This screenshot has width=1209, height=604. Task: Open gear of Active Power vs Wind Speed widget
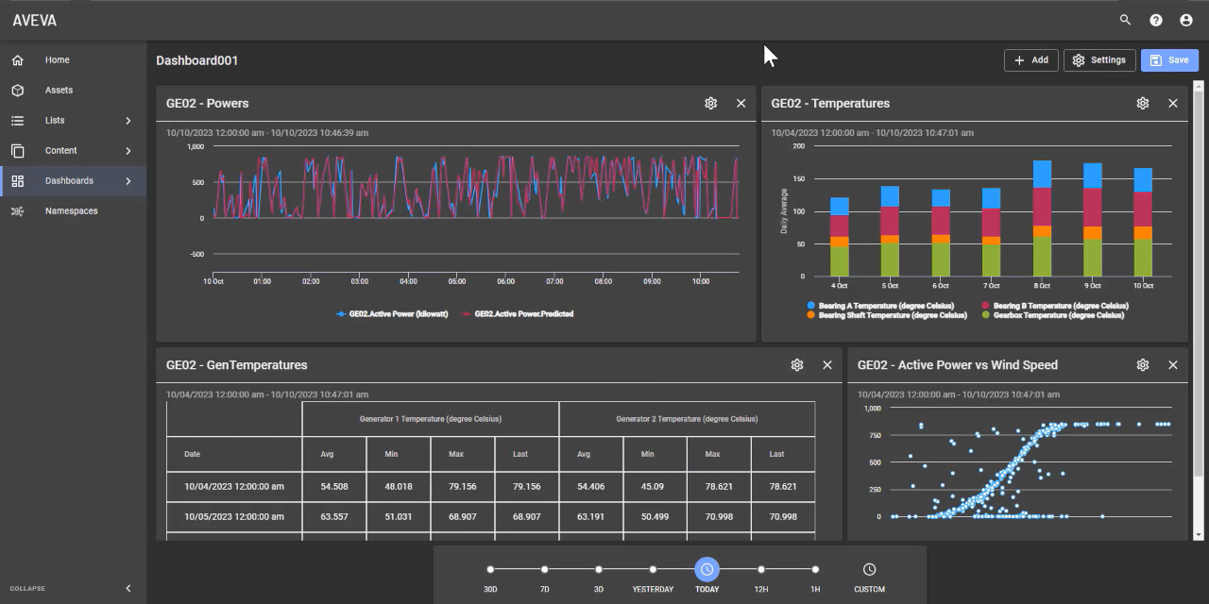[x=1143, y=365]
